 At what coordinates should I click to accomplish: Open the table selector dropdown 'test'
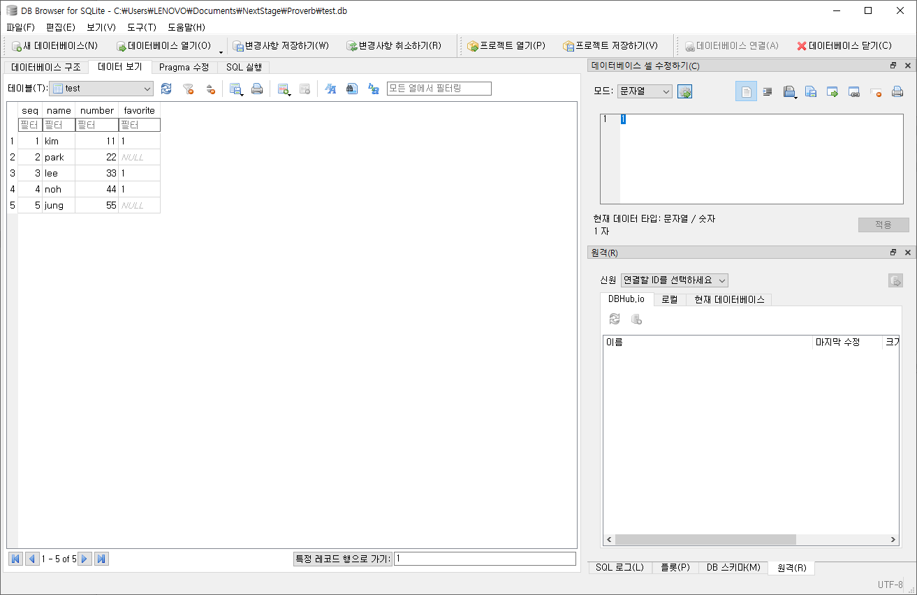[101, 89]
